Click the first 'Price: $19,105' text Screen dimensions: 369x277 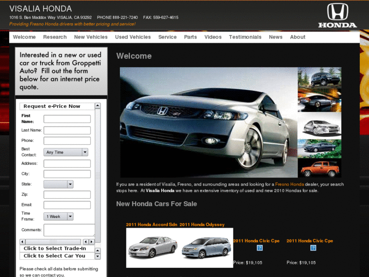tap(248, 263)
